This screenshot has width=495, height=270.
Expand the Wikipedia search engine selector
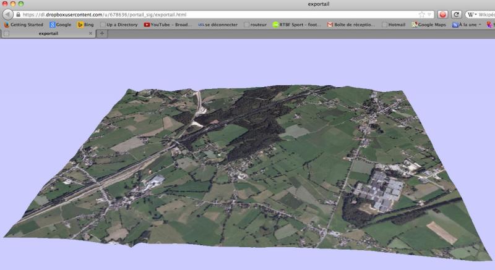tap(474, 14)
